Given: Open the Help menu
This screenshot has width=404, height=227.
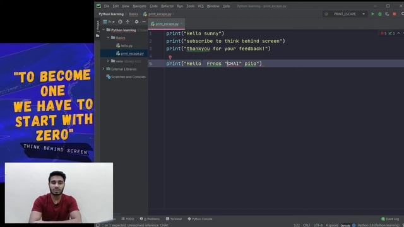Looking at the screenshot, I should [226, 6].
